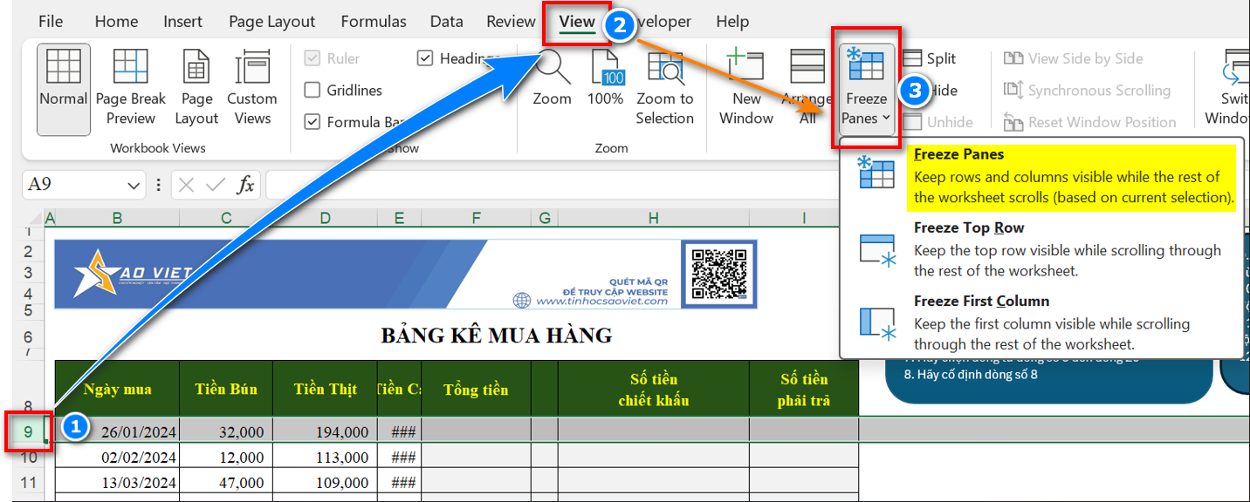Expand the Freeze Panes dropdown

[866, 118]
